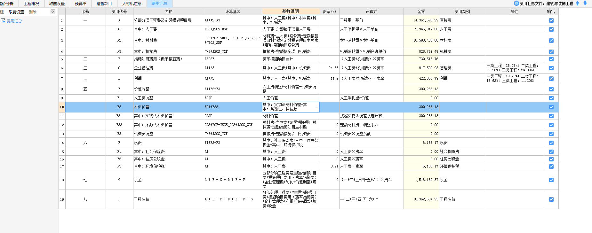592x233 pixels.
Task: Toggle output checkbox for 材料价差 row E2
Action: click(551, 107)
